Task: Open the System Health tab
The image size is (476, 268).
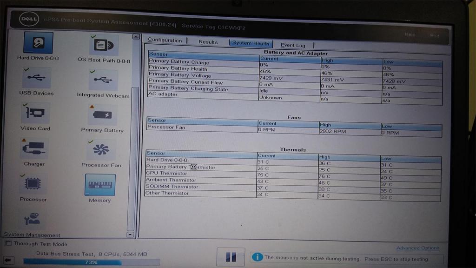Action: pyautogui.click(x=251, y=43)
